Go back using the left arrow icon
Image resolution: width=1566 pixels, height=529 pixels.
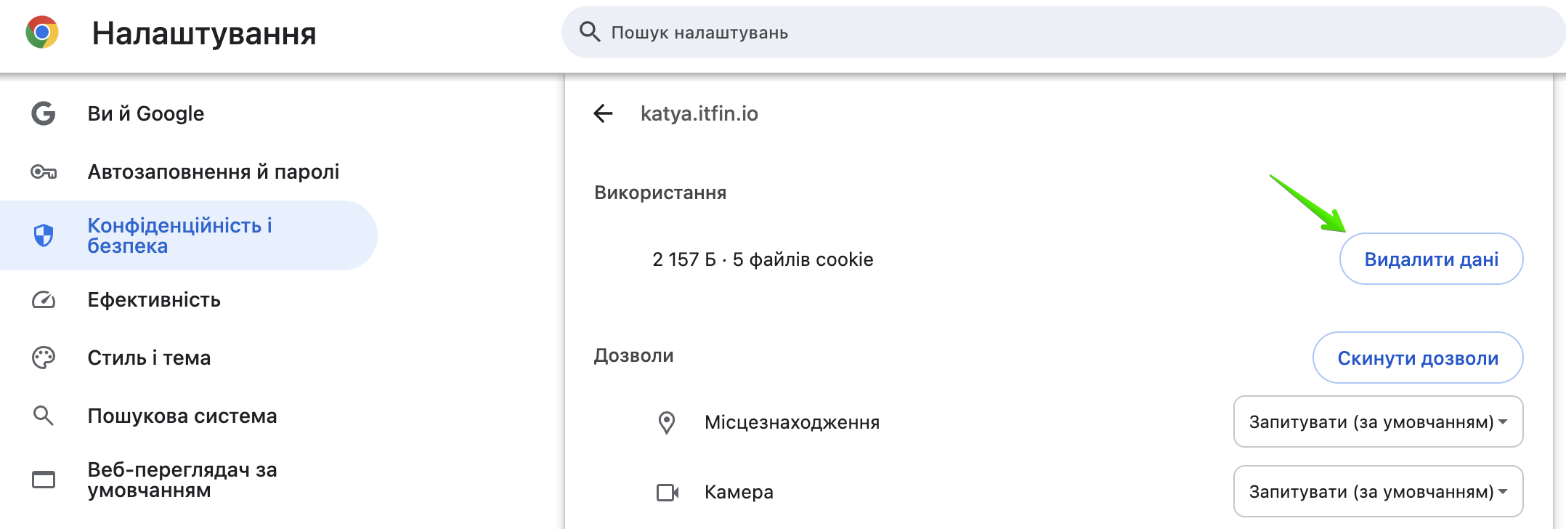pyautogui.click(x=603, y=113)
